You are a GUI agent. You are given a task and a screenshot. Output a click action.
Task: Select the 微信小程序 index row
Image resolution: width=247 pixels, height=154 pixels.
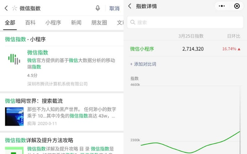pyautogui.click(x=185, y=49)
